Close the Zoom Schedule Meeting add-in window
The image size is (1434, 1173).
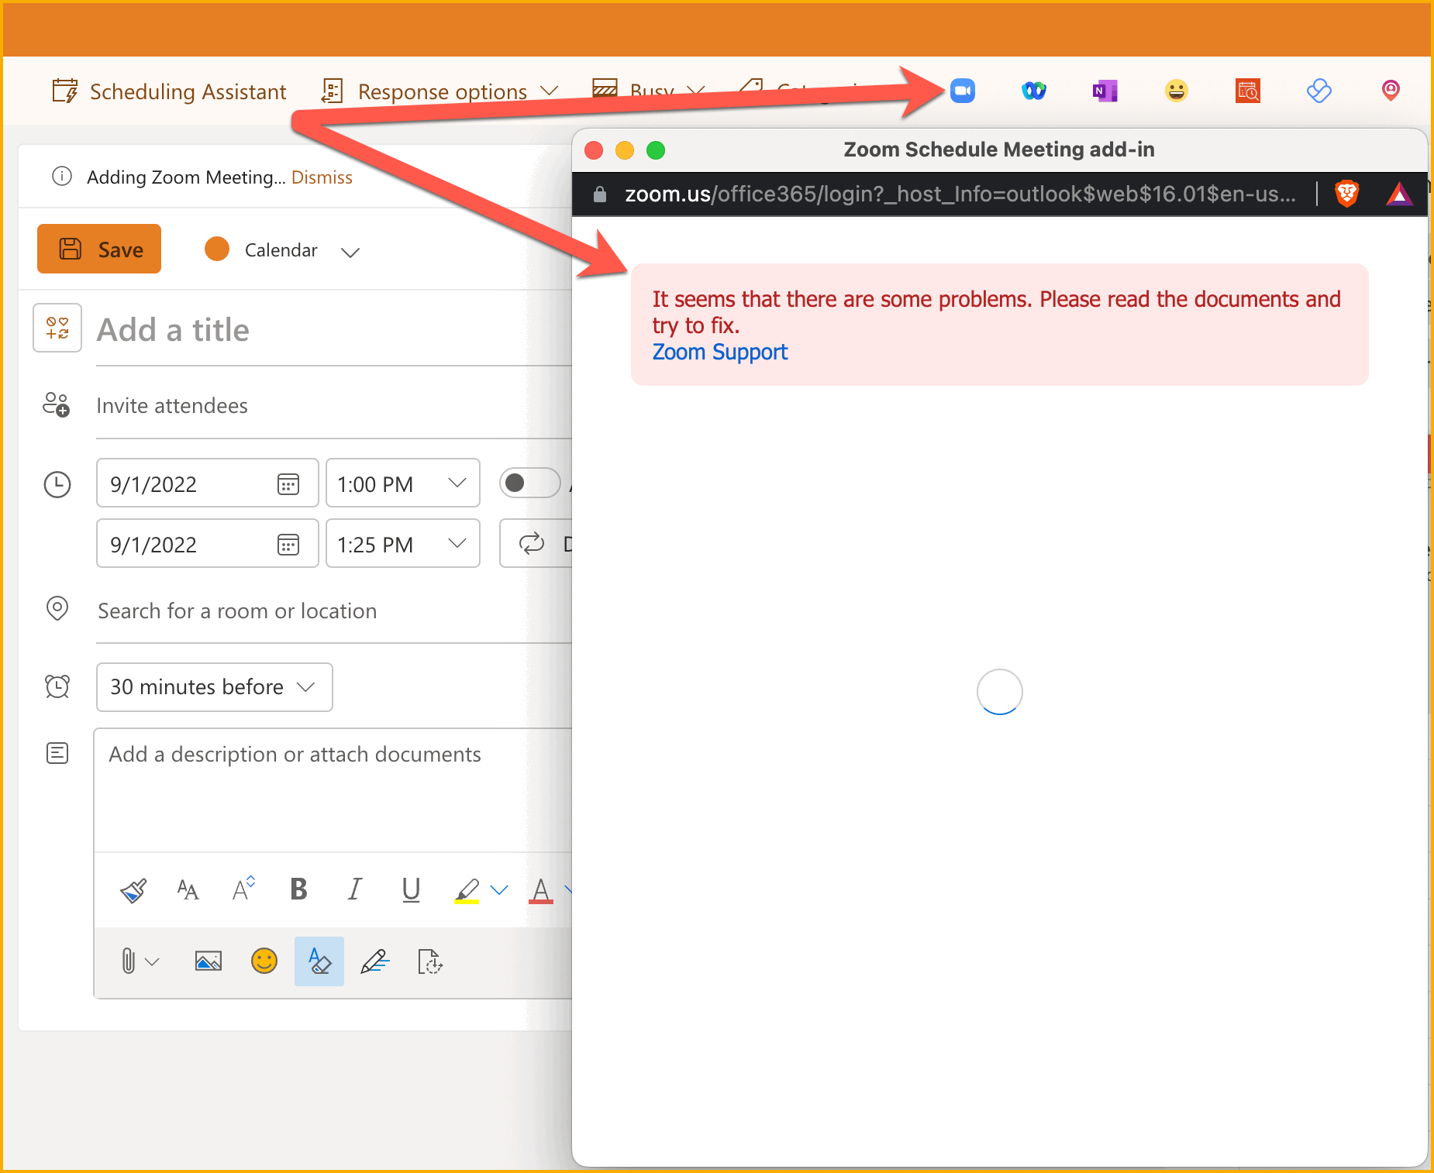tap(594, 150)
